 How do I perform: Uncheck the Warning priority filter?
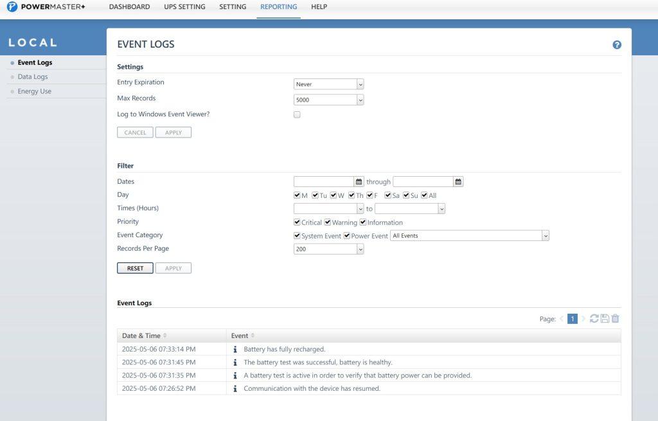(328, 222)
